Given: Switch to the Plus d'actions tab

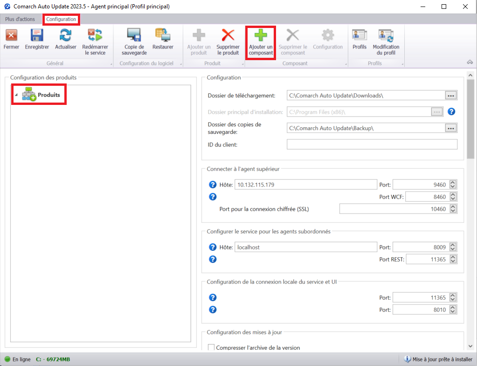Looking at the screenshot, I should pos(20,19).
